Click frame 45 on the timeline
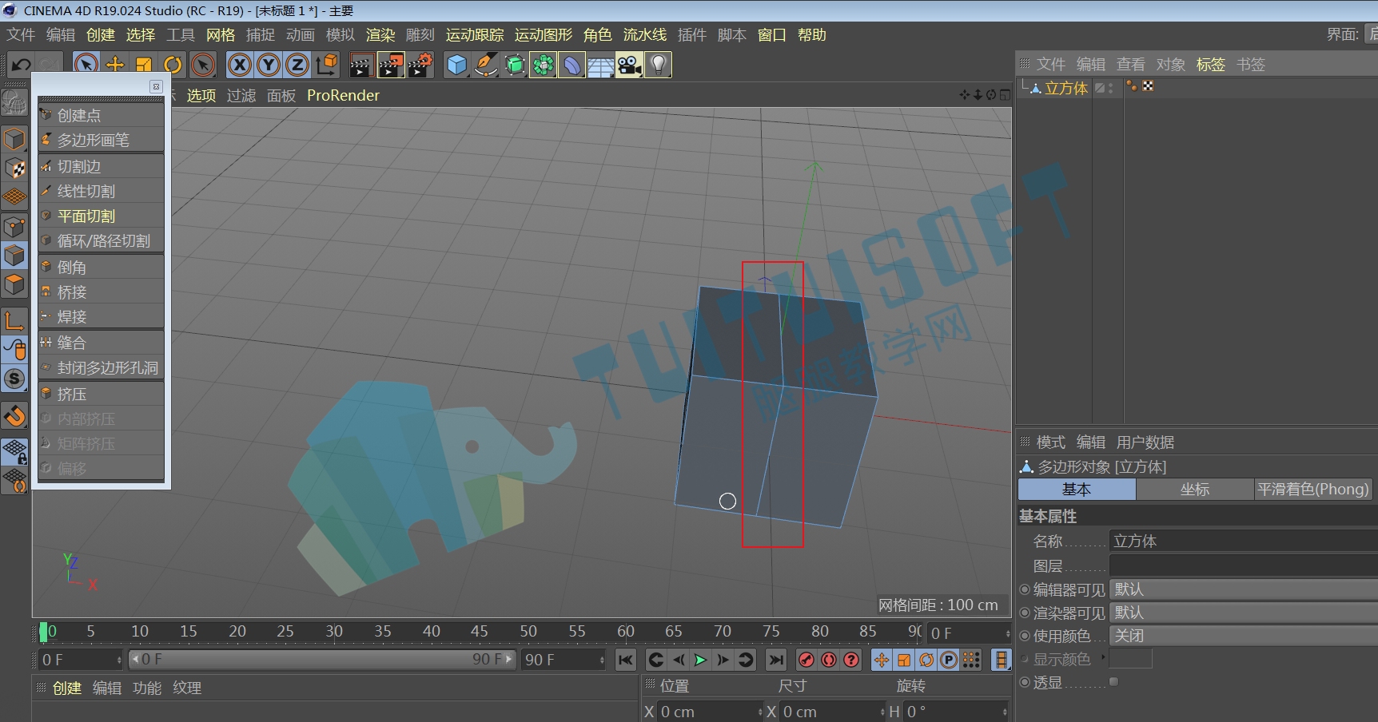 tap(480, 632)
